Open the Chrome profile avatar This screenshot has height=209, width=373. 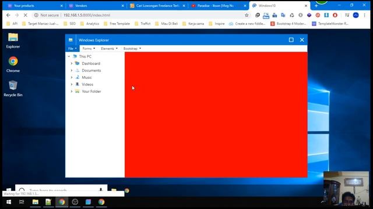[356, 15]
